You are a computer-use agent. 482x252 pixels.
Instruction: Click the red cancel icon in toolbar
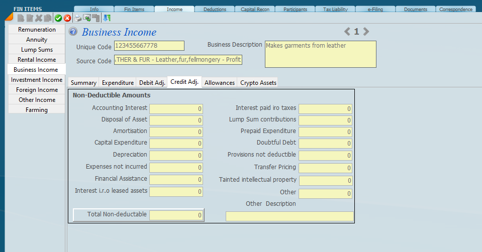coord(67,18)
